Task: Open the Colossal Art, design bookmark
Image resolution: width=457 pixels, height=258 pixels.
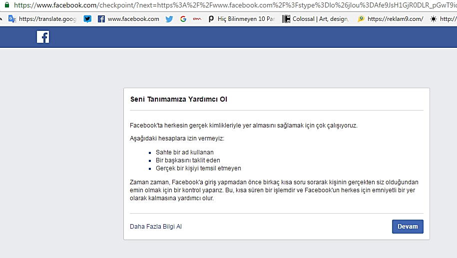Action: [x=315, y=19]
